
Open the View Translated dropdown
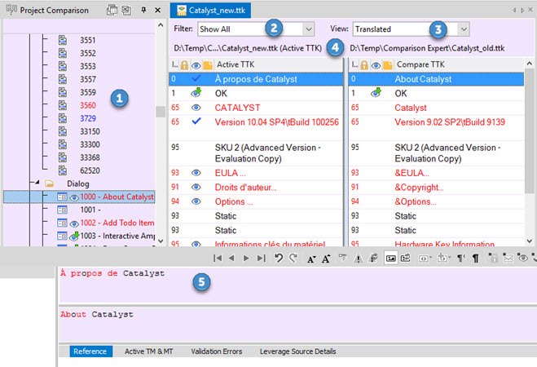(464, 29)
